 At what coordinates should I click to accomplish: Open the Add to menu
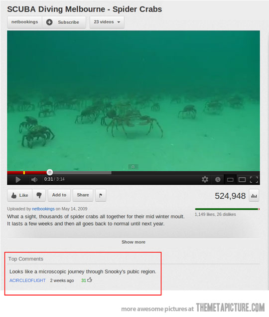tap(59, 195)
